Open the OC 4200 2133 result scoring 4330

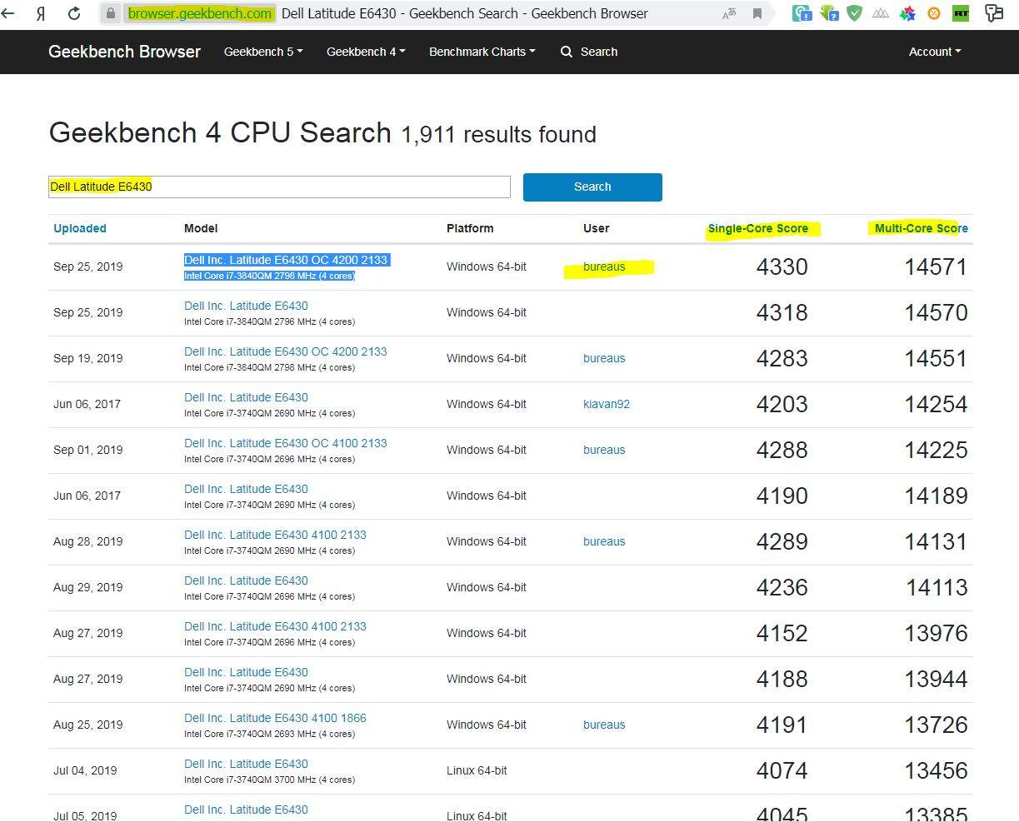[286, 260]
